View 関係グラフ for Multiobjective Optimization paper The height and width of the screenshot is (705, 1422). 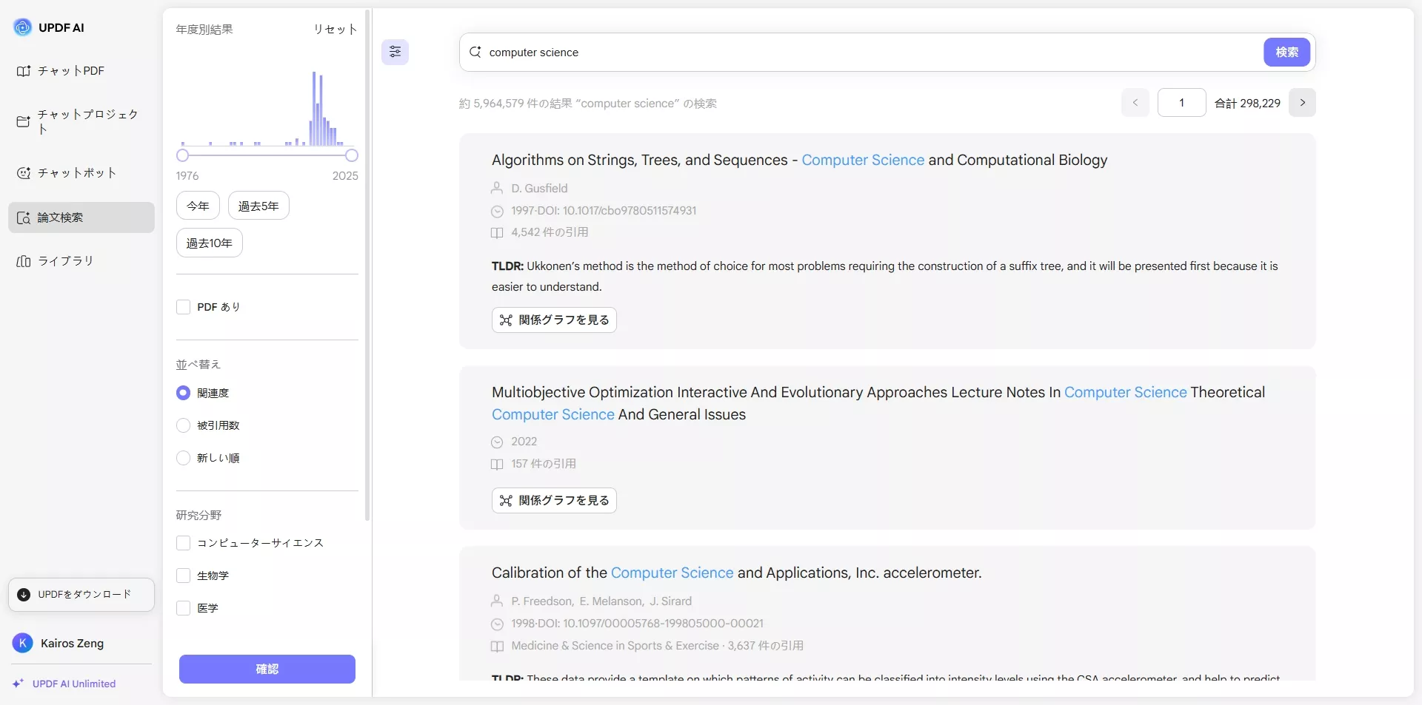[x=554, y=501]
